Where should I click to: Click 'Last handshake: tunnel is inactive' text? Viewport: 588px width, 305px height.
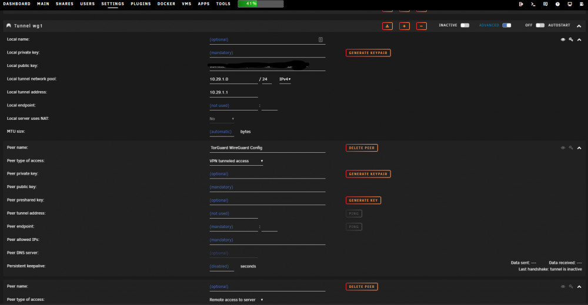[550, 269]
